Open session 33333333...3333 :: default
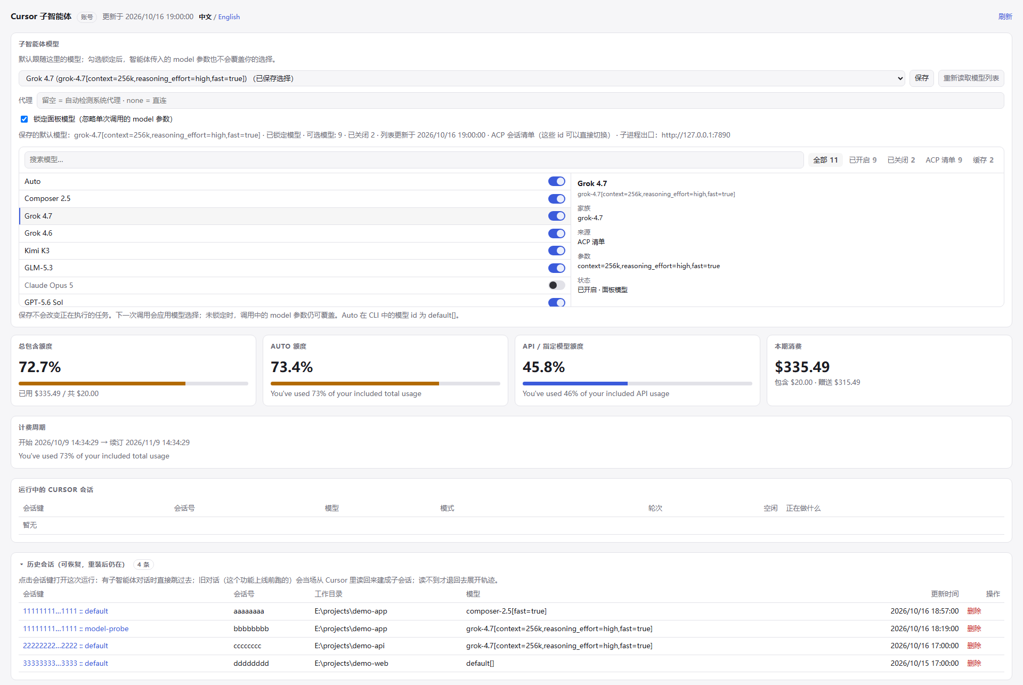The width and height of the screenshot is (1023, 685). (66, 663)
